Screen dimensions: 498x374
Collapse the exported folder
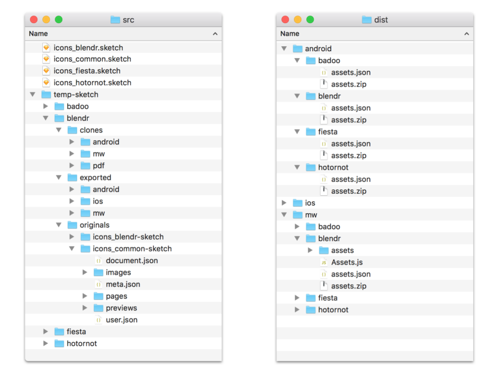click(59, 178)
